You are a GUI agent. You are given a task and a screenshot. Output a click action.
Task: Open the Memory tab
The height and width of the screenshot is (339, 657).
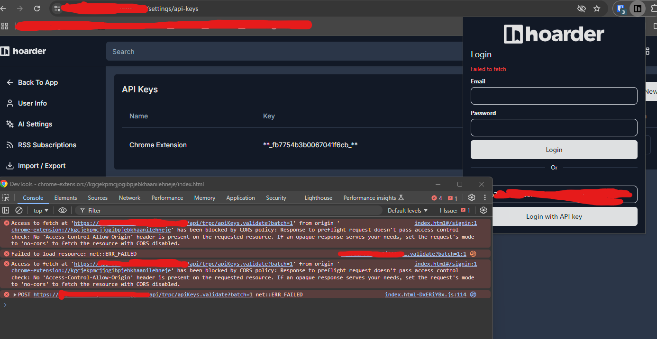click(205, 198)
